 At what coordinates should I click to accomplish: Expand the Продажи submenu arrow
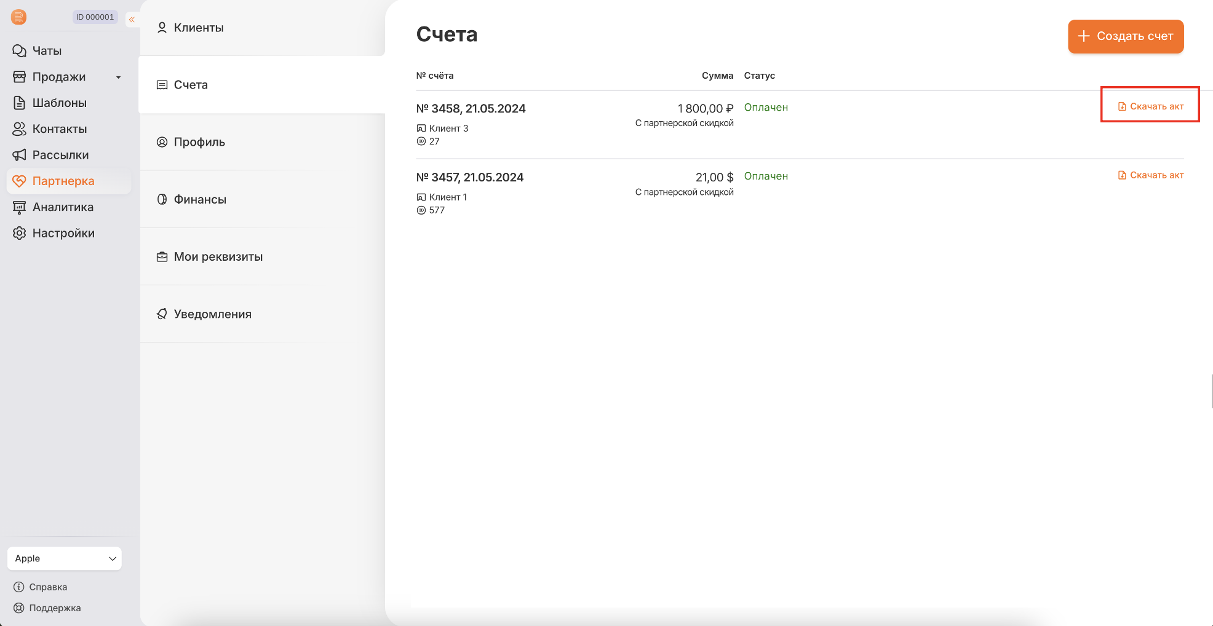click(x=118, y=77)
